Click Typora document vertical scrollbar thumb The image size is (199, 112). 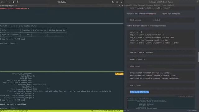198,57
